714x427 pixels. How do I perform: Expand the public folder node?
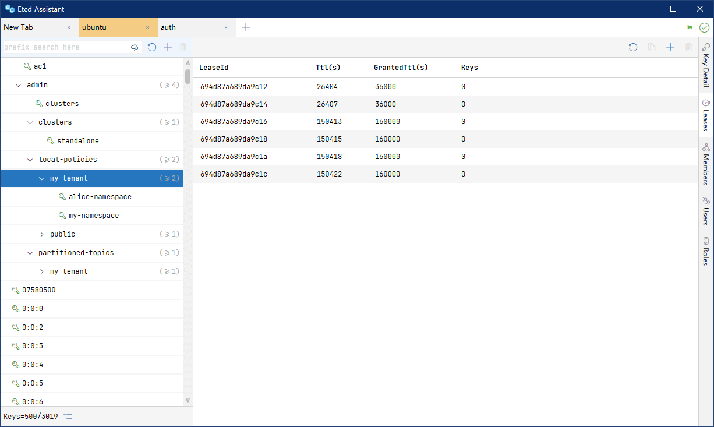click(42, 234)
